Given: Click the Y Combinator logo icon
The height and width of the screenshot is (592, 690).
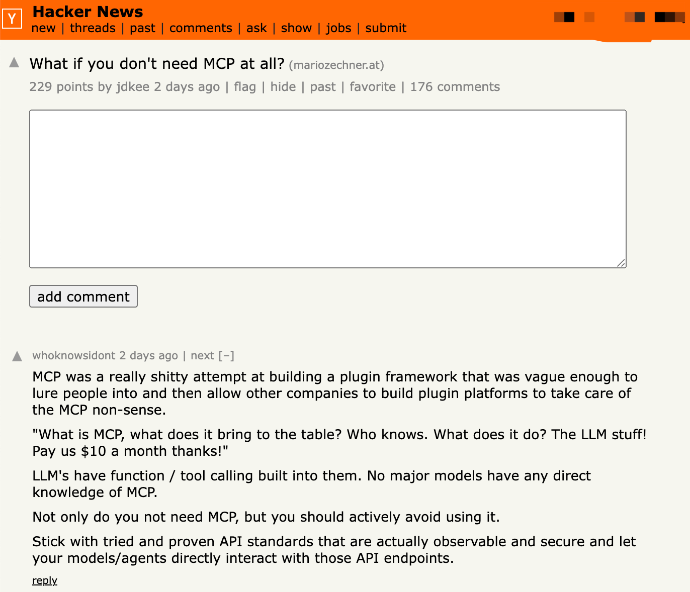Looking at the screenshot, I should tap(12, 19).
